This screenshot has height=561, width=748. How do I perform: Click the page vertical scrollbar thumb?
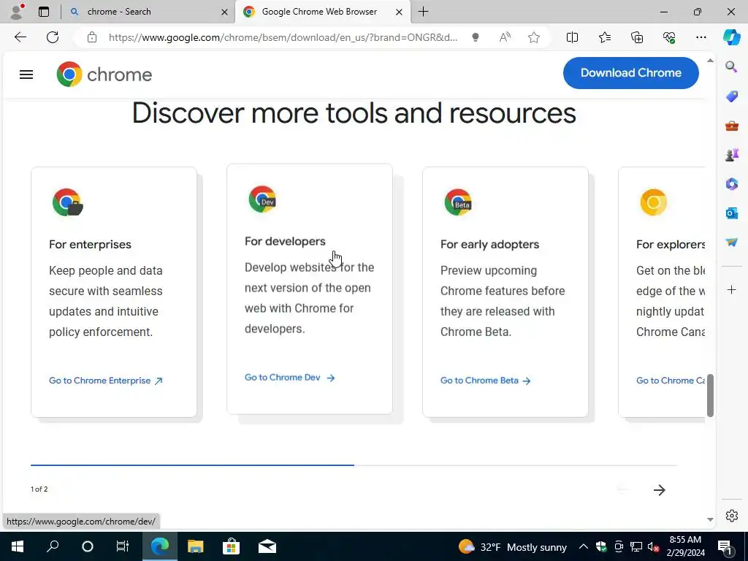coord(710,395)
